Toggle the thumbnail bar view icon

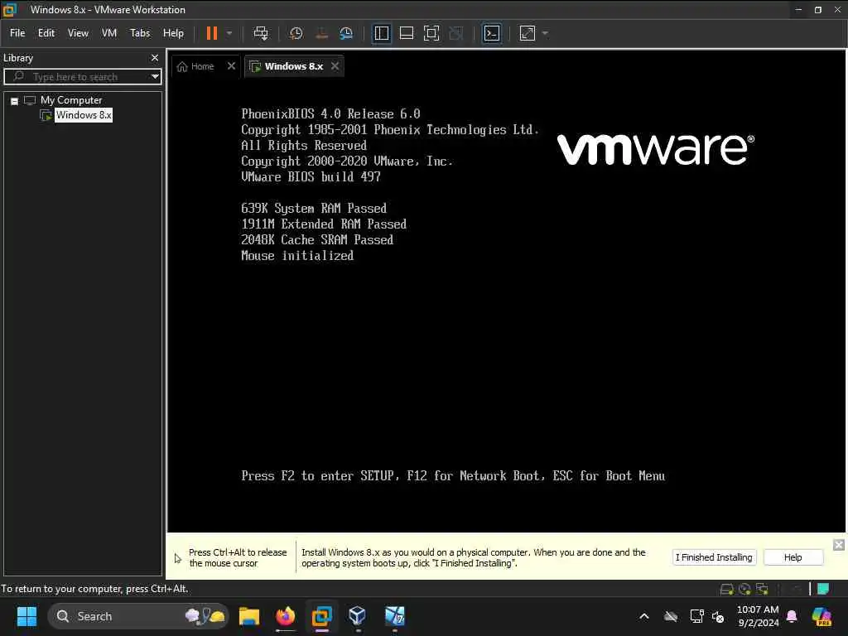pos(406,33)
